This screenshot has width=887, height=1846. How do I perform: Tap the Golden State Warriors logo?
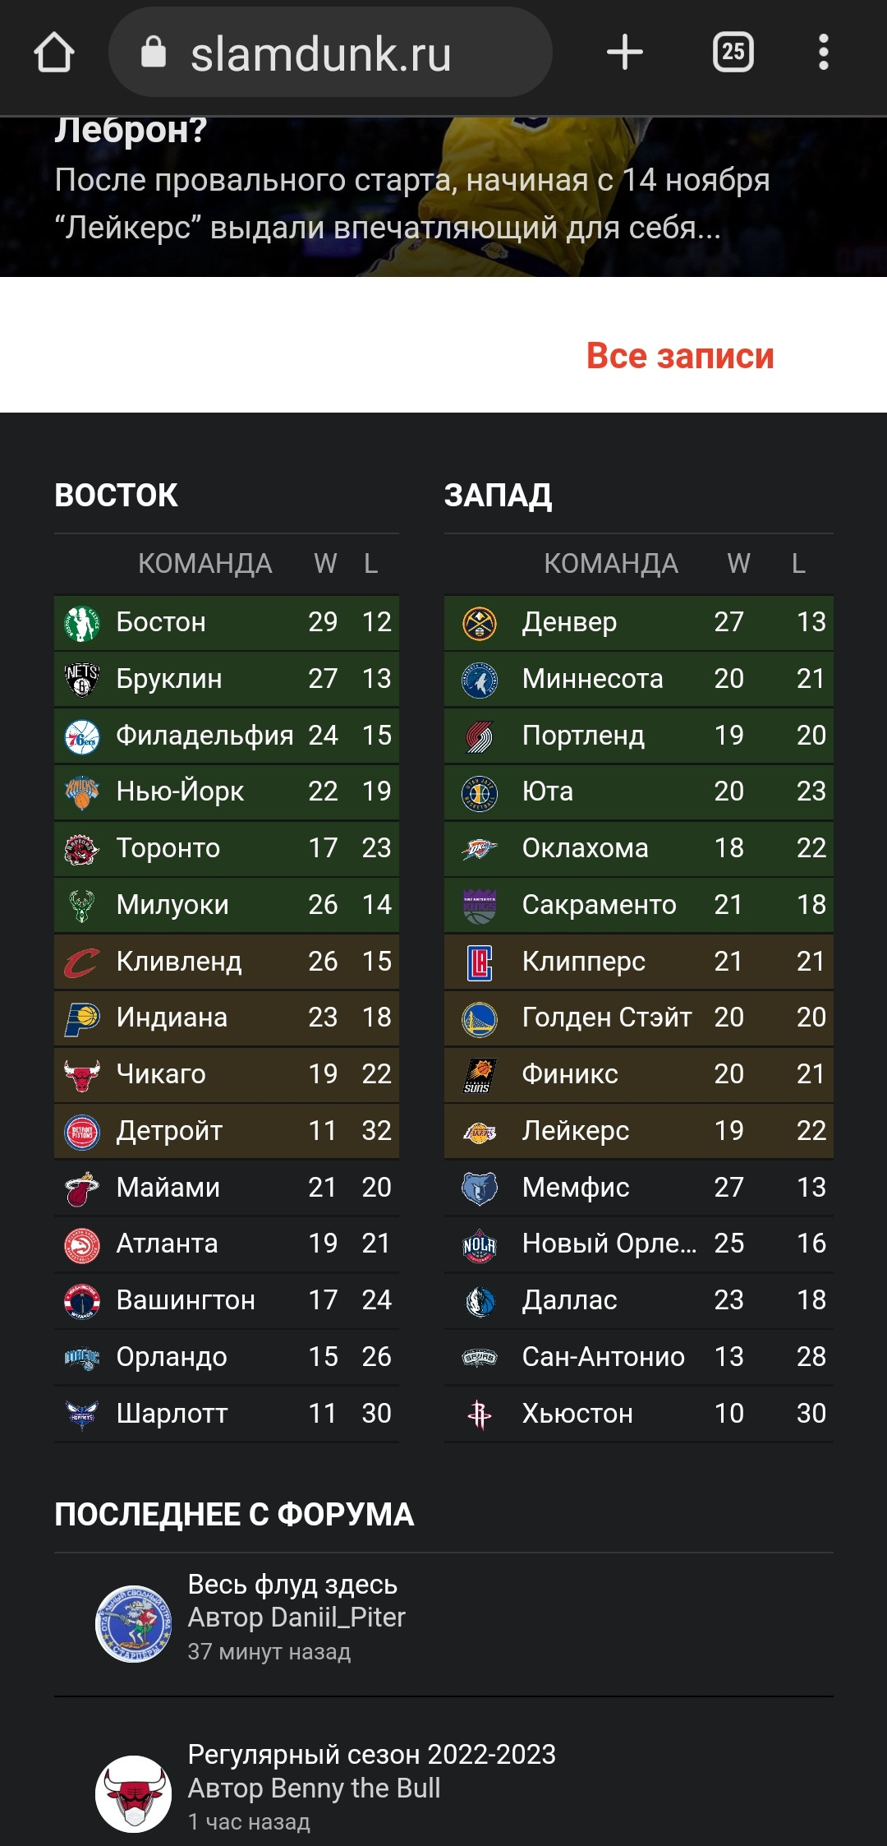point(480,1019)
